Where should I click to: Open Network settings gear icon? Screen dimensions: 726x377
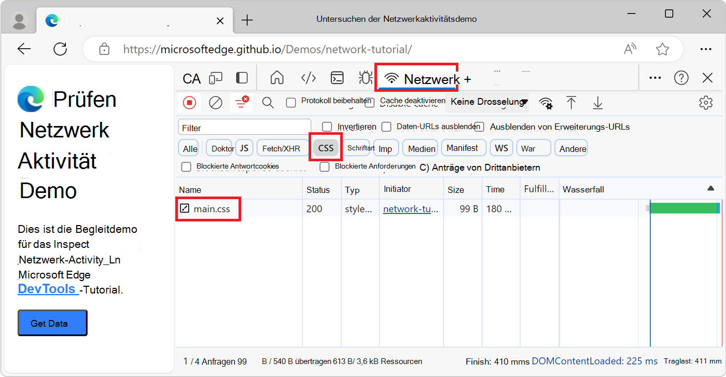705,103
